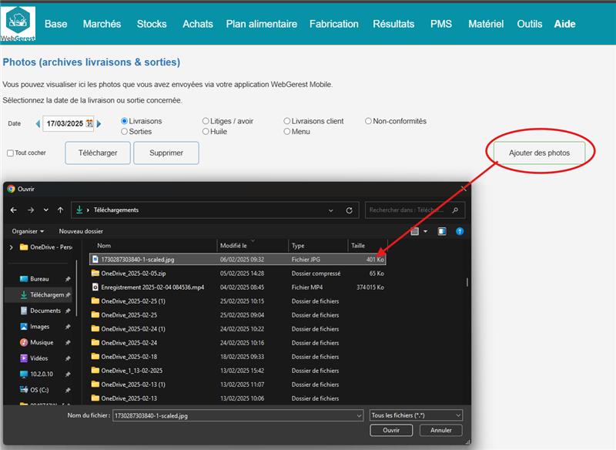Click the file list vertical scrollbar
616x450 pixels.
467,282
